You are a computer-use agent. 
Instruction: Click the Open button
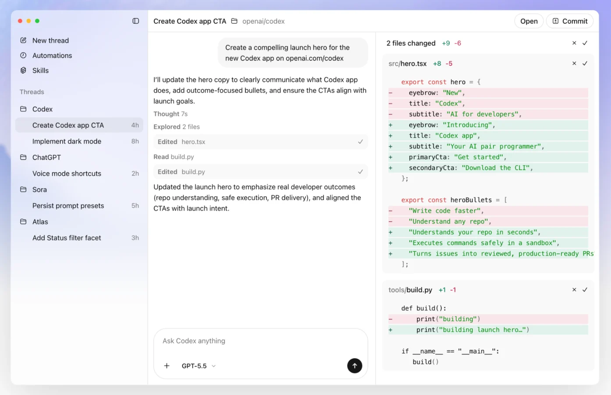(529, 21)
